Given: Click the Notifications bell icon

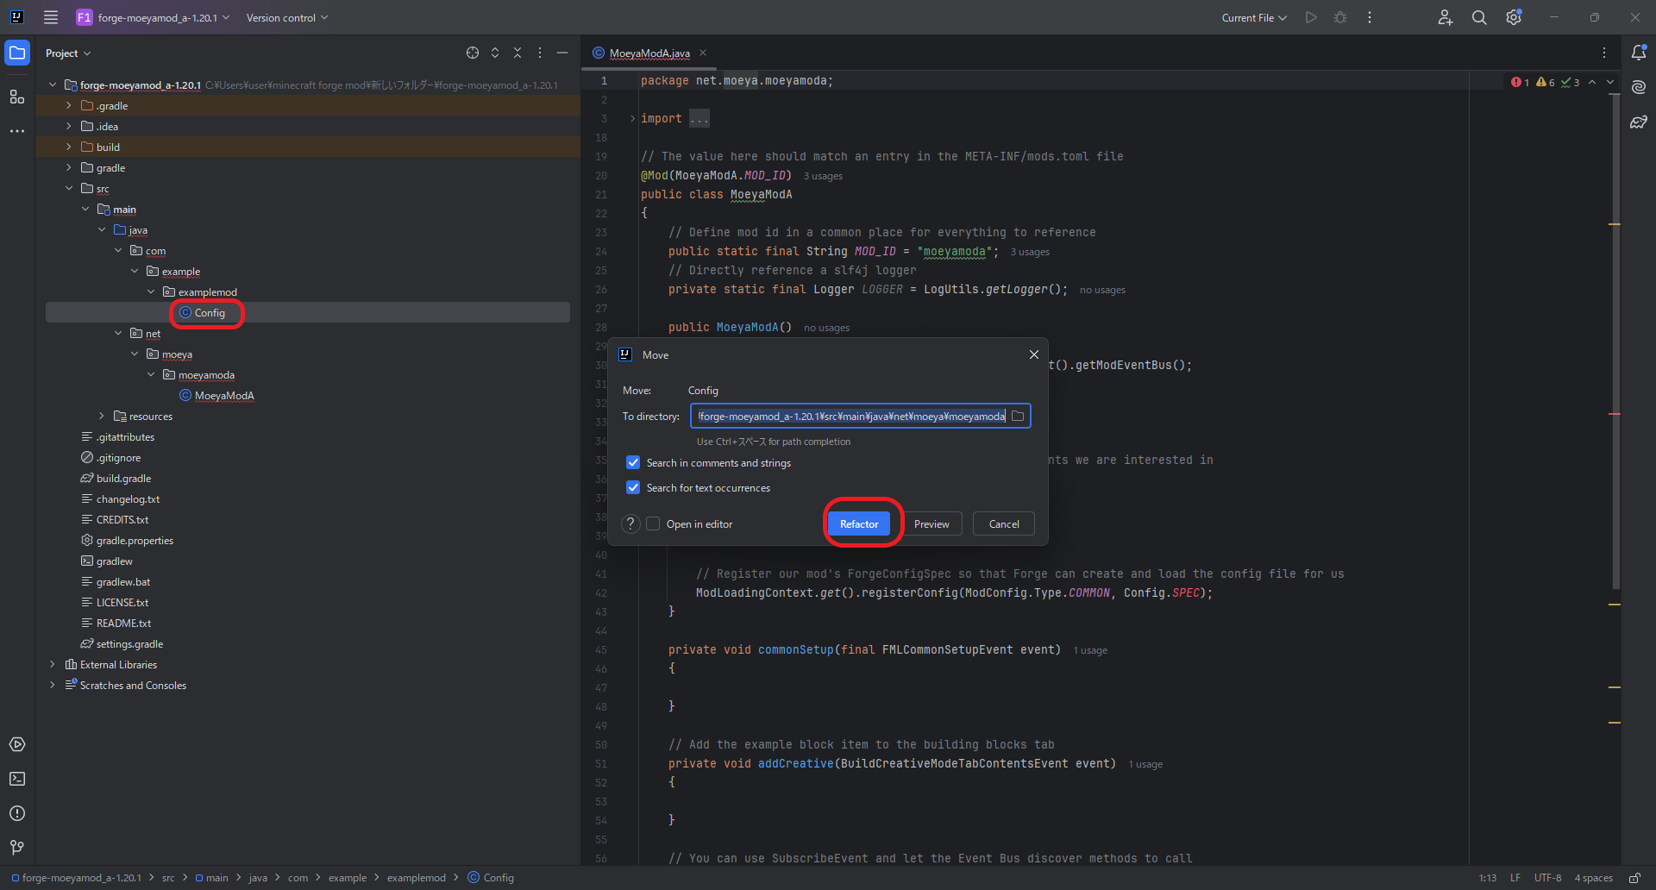Looking at the screenshot, I should pyautogui.click(x=1639, y=53).
